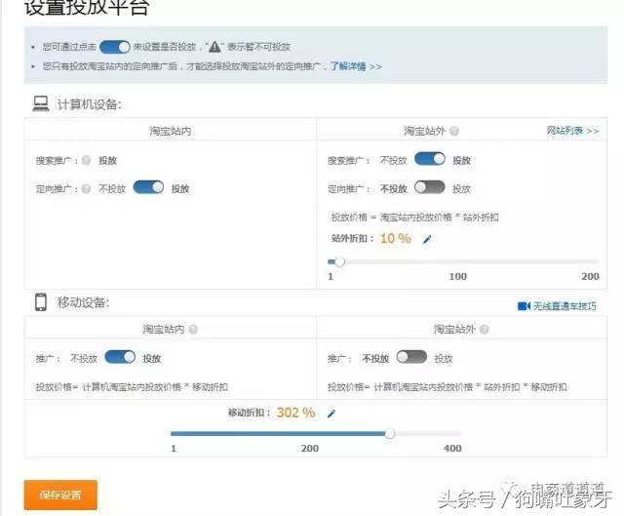The width and height of the screenshot is (624, 516).
Task: Click help icon next to computer 淘宝站外 header
Action: 454,131
